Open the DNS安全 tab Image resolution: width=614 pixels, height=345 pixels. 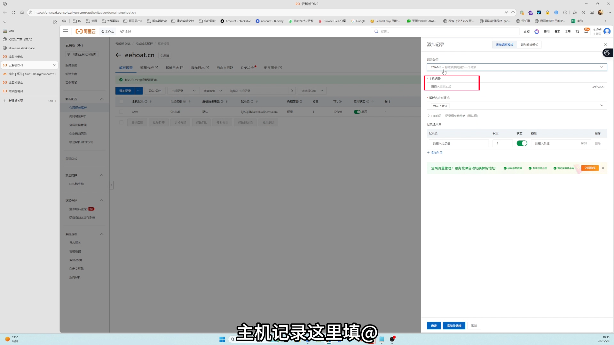[x=248, y=68]
